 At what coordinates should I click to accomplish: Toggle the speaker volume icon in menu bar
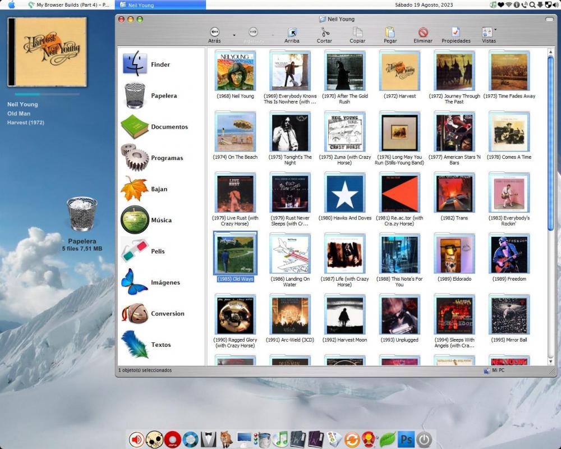click(x=554, y=5)
